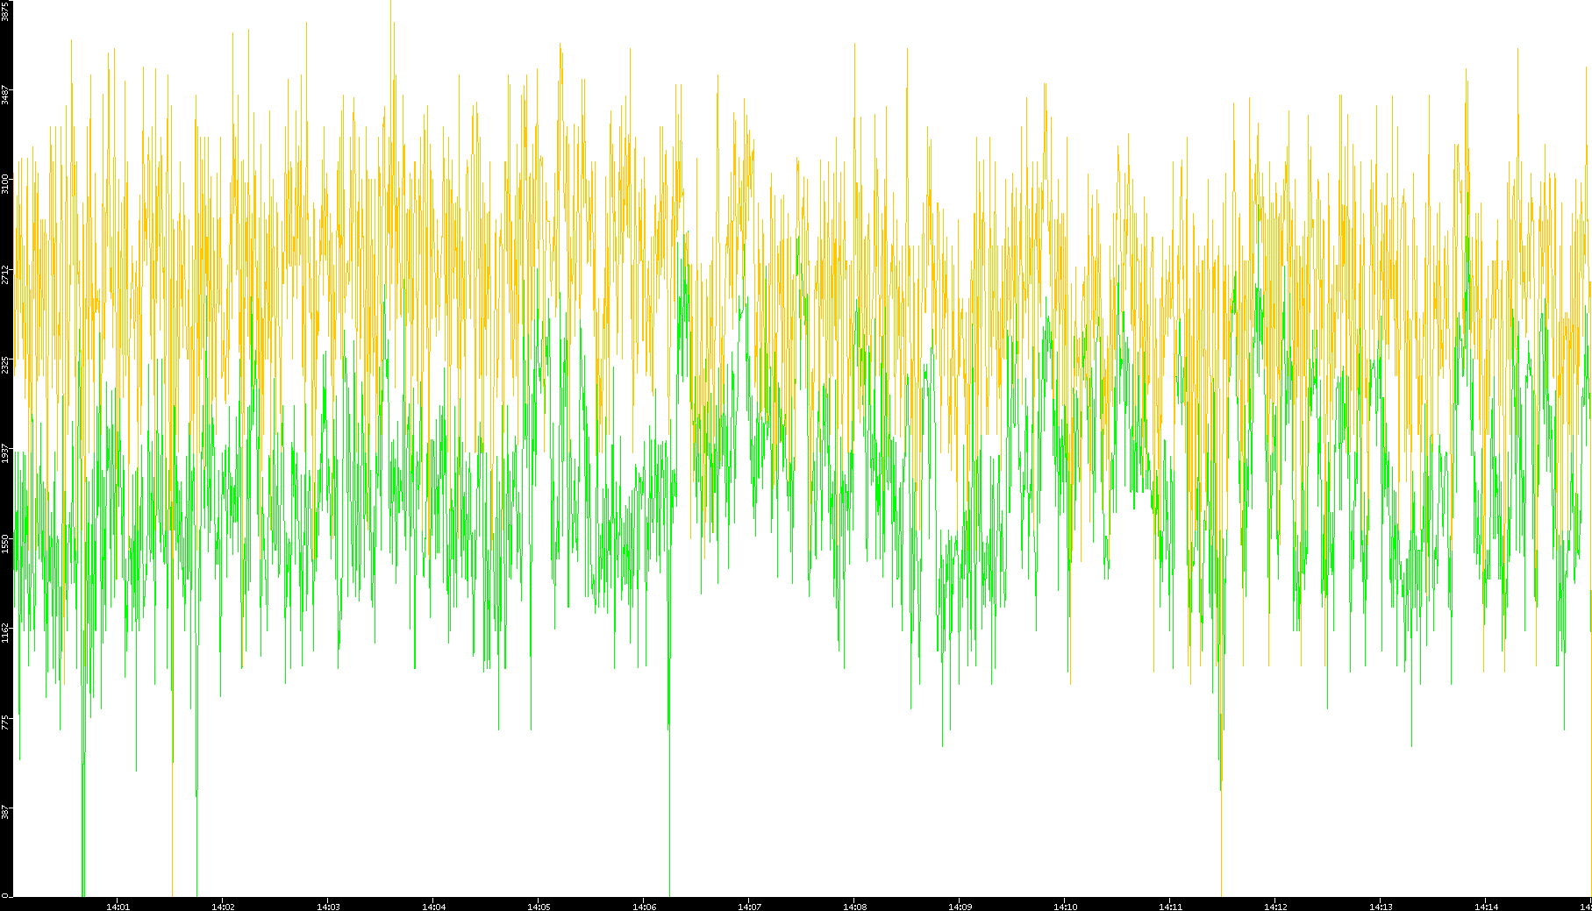This screenshot has height=911, width=1592.
Task: Click the 1550 value axis label
Action: (5, 544)
